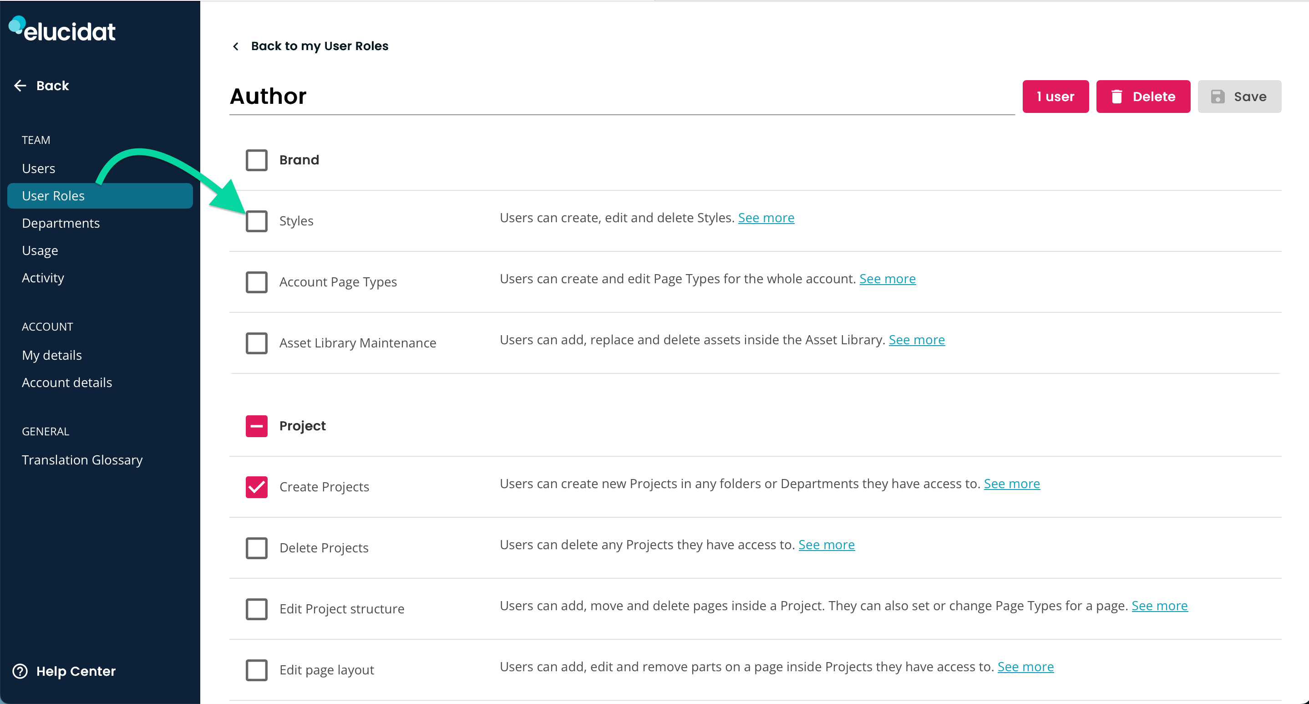The image size is (1309, 704).
Task: Open My details in the sidebar
Action: coord(52,355)
